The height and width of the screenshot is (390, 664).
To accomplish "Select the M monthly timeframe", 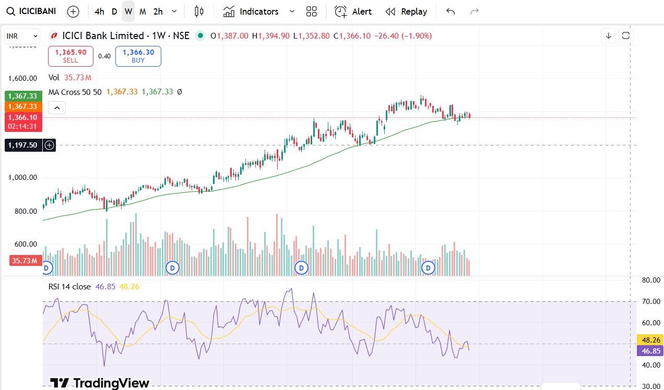I will click(143, 11).
